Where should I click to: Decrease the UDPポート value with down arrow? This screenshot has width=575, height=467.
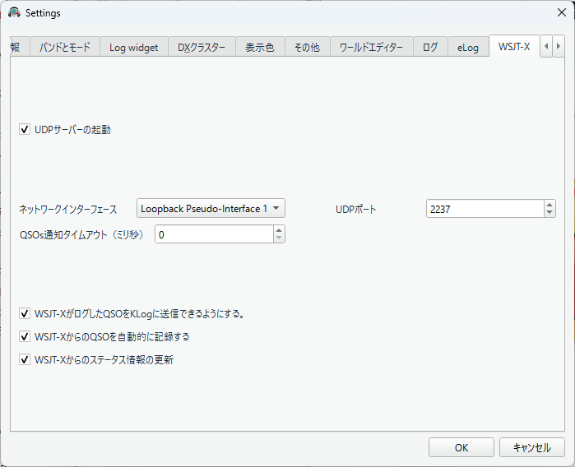click(x=549, y=213)
